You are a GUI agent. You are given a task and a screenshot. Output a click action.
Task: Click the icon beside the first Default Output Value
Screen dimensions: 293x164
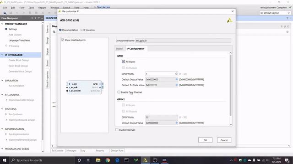(x=176, y=79)
